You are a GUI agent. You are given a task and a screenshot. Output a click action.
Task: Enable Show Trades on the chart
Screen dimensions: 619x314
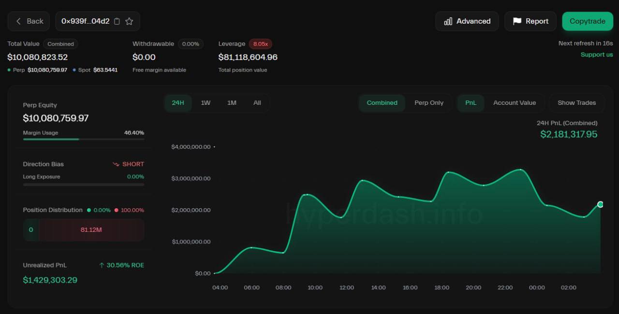[x=576, y=103]
